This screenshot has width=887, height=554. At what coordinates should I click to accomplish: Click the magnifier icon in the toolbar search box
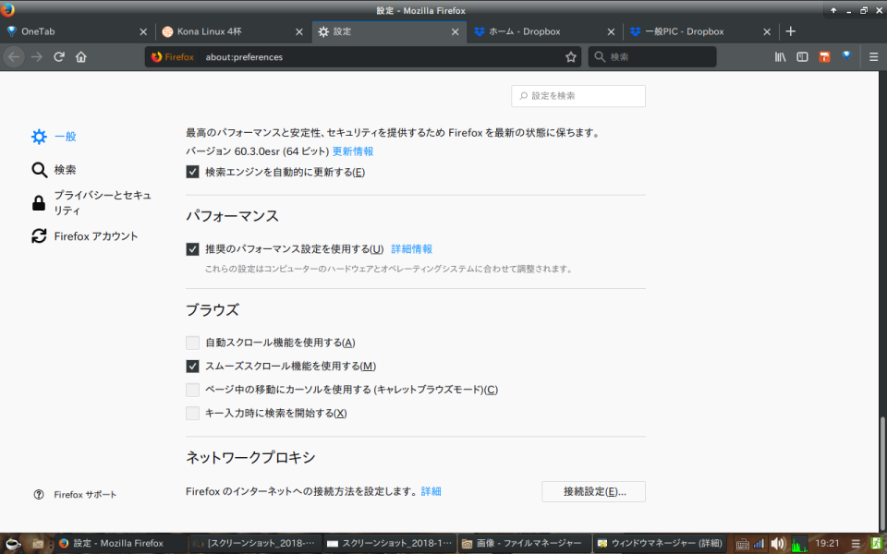tap(600, 56)
